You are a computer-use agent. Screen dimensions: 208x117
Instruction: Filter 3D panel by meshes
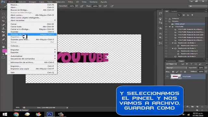coord(184,15)
